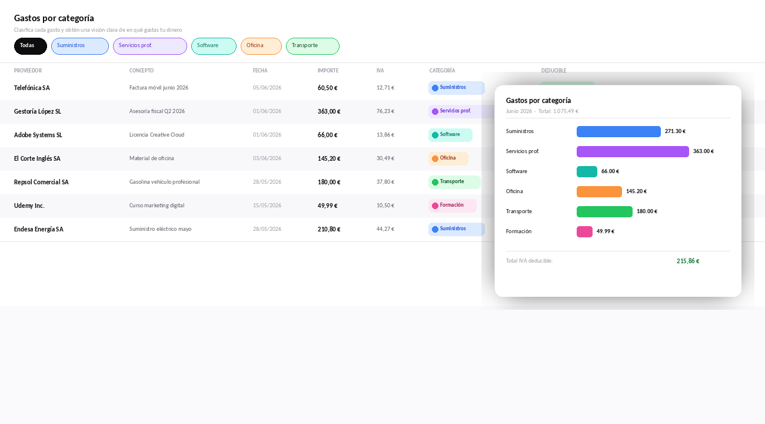Click teal dot in Adobe Systems category tag
This screenshot has width=765, height=424.
[435, 135]
